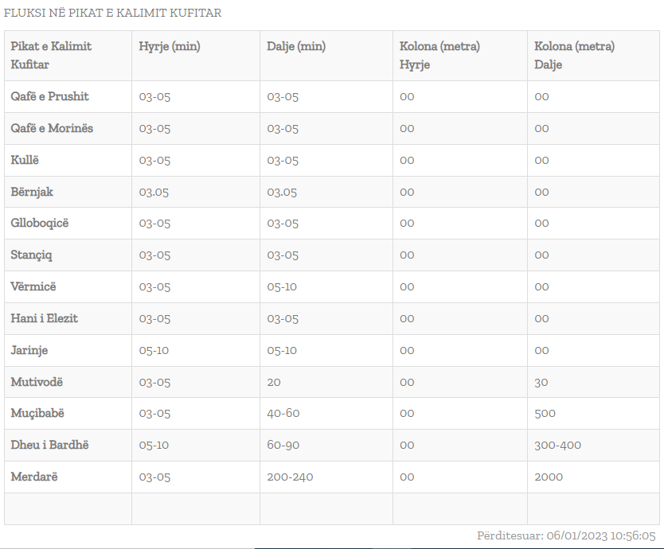The image size is (664, 549).
Task: Select the Dheu i Bardhë row
Action: point(49,445)
